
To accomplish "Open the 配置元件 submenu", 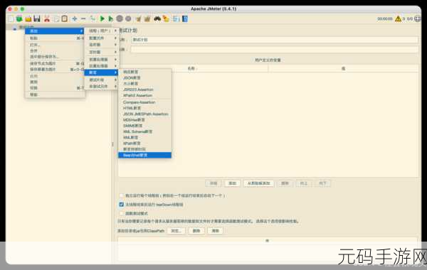I will click(101, 38).
